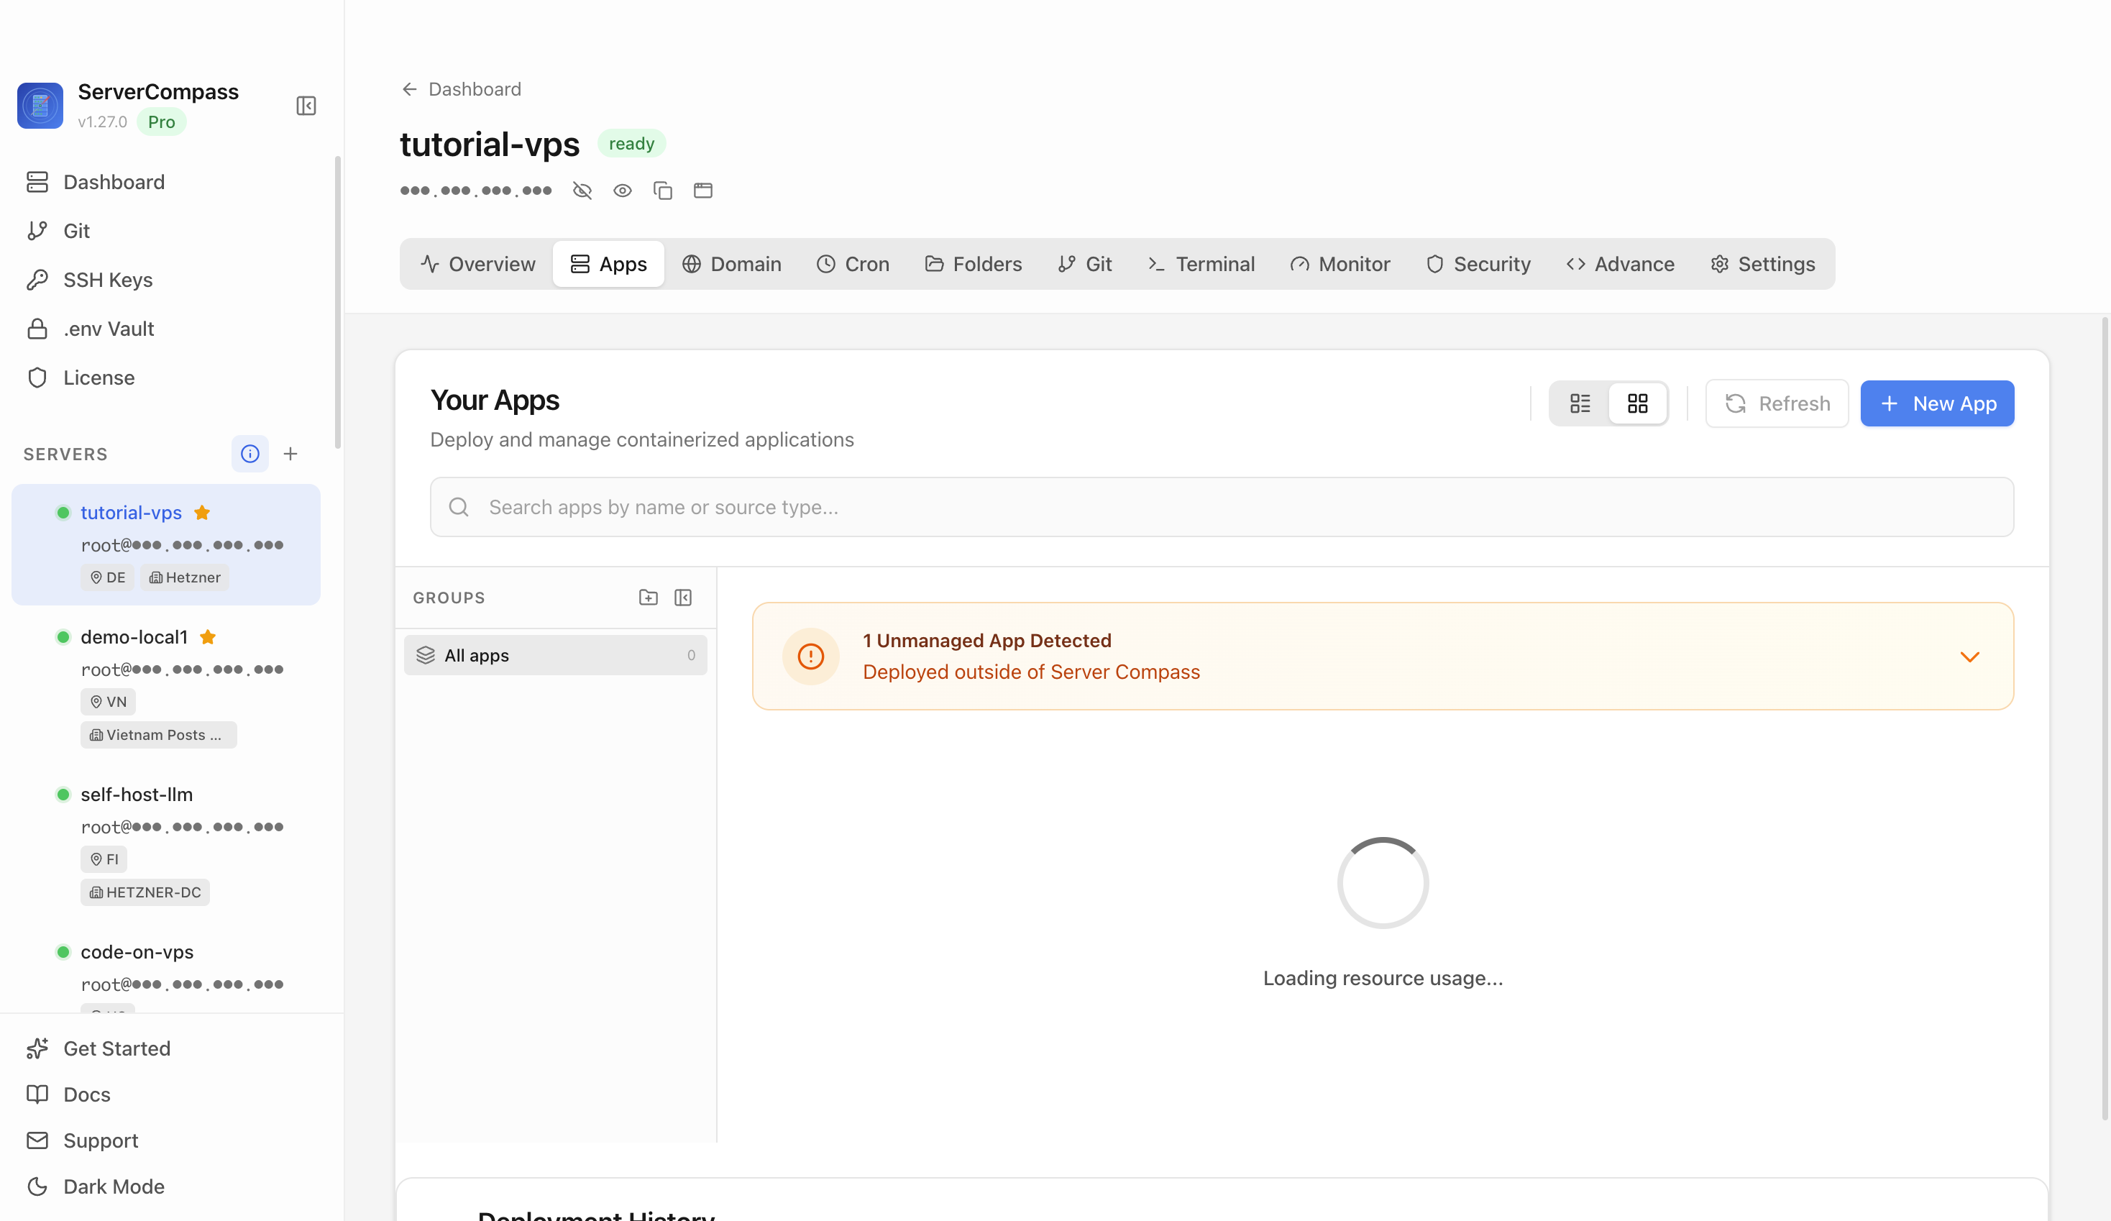This screenshot has height=1221, width=2111.
Task: Switch to the Apps tab
Action: tap(609, 264)
